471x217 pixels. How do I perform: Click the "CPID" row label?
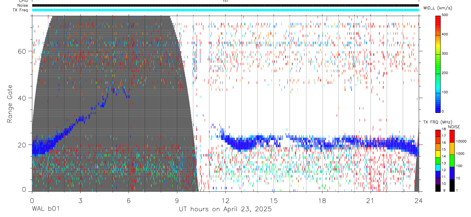[x=23, y=1]
